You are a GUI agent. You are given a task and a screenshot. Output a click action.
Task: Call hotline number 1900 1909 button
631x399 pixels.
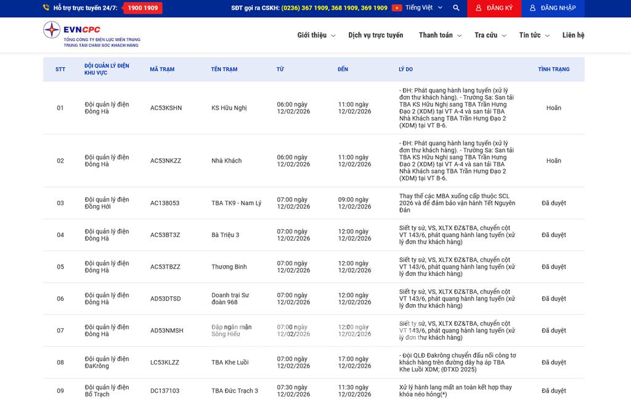(x=142, y=8)
